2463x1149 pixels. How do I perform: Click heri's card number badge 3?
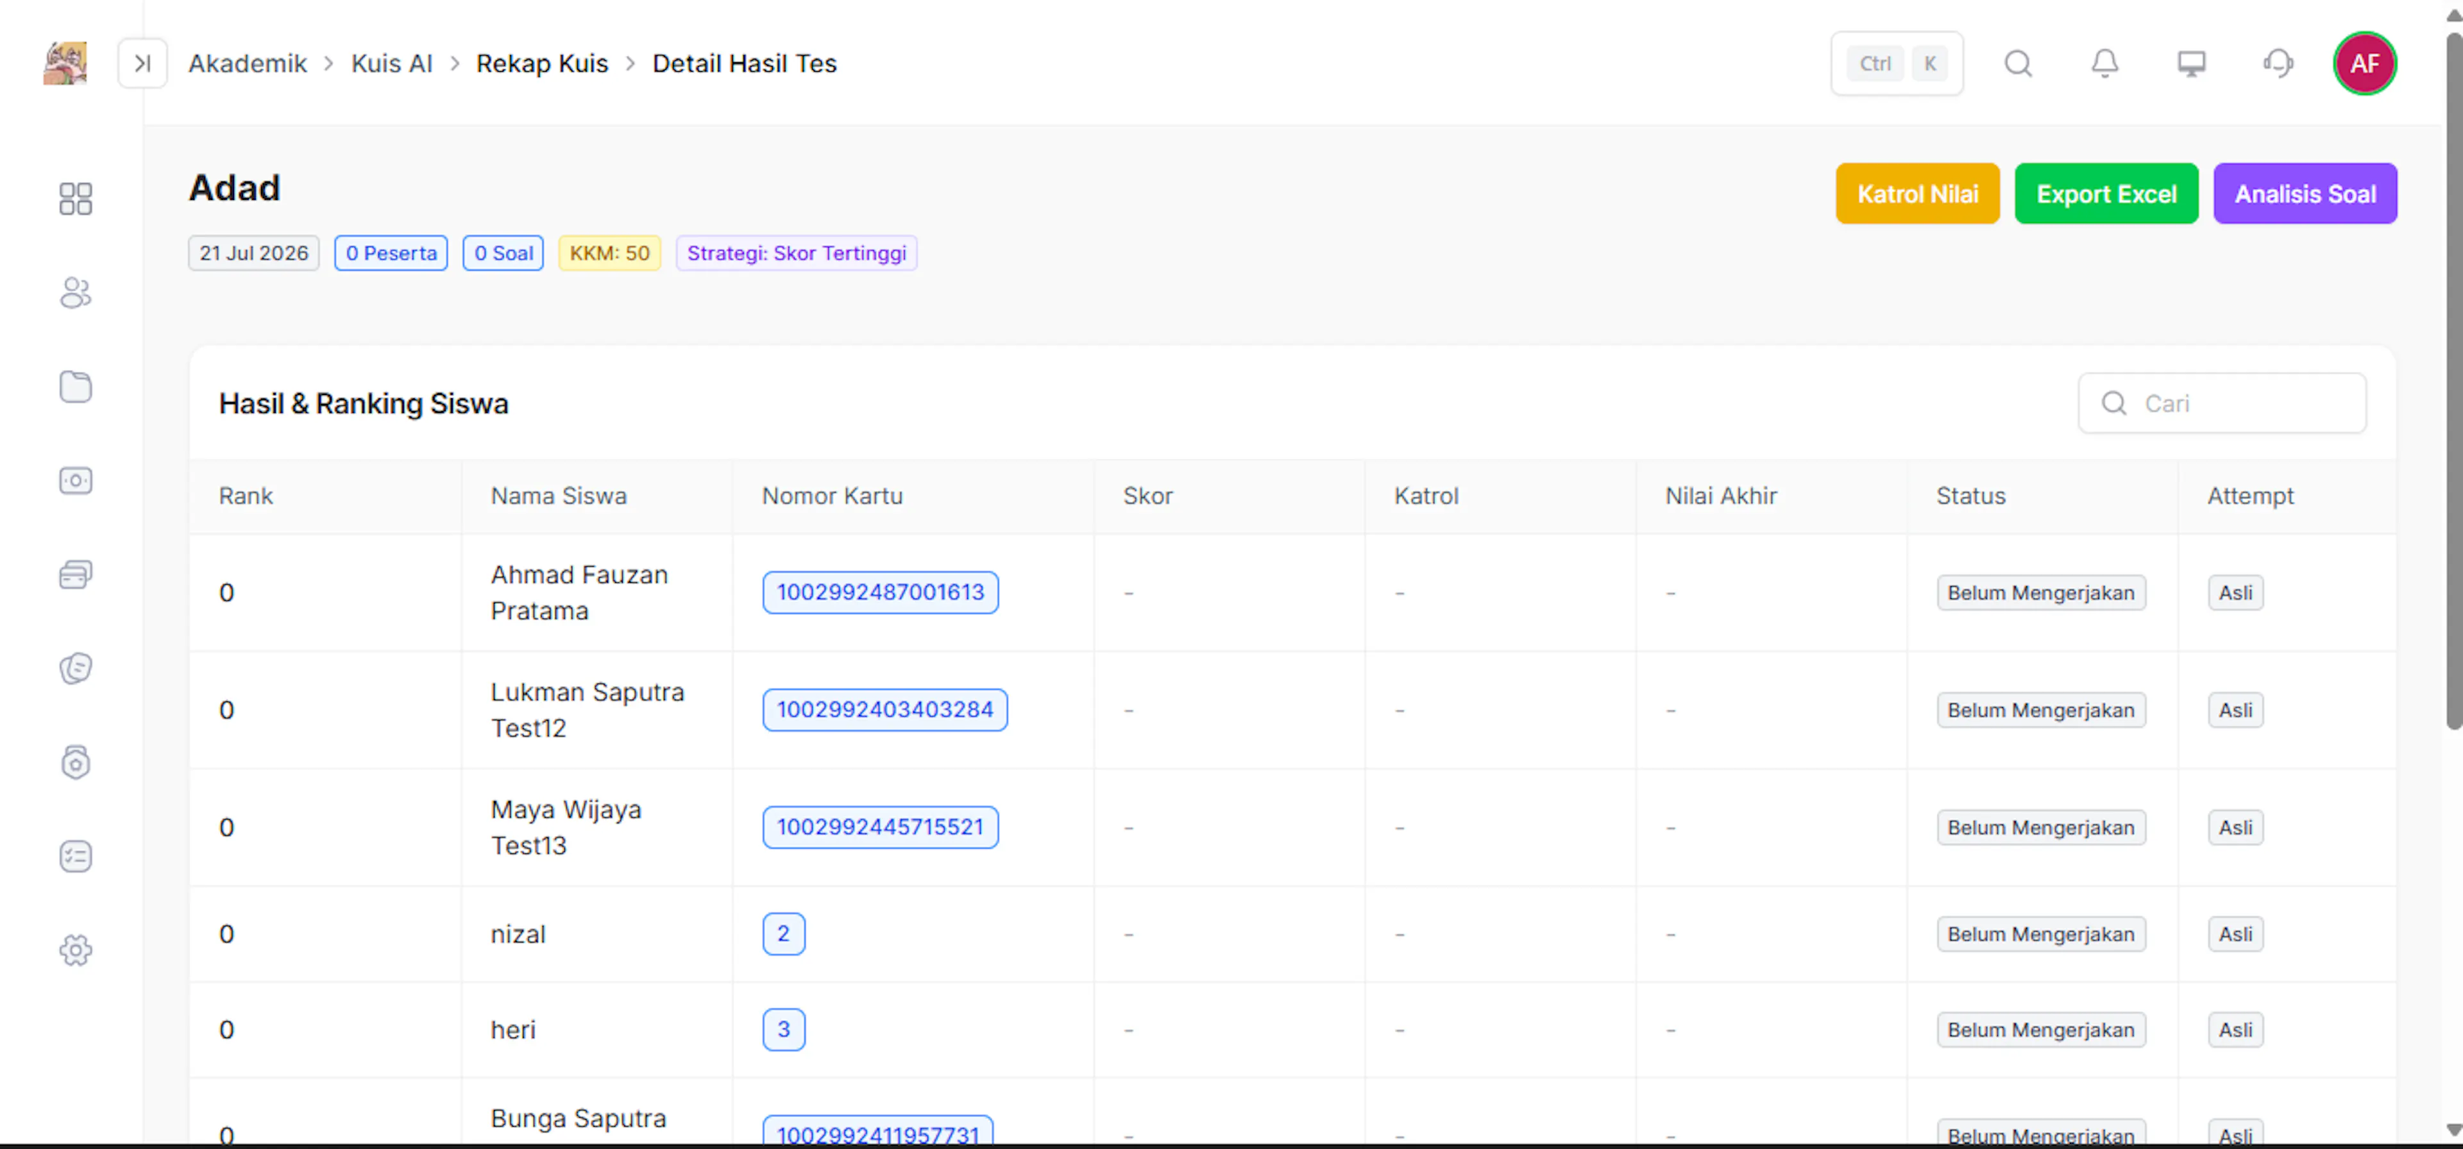point(783,1030)
